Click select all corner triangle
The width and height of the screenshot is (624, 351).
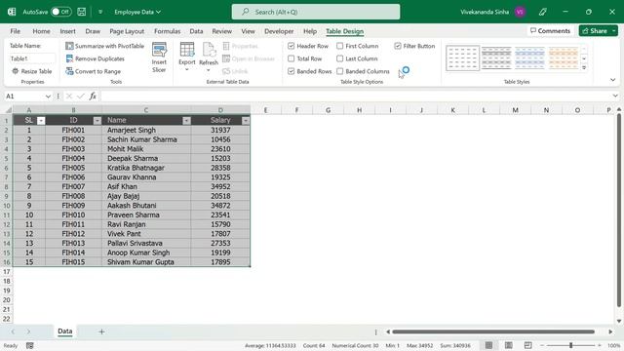pos(8,110)
